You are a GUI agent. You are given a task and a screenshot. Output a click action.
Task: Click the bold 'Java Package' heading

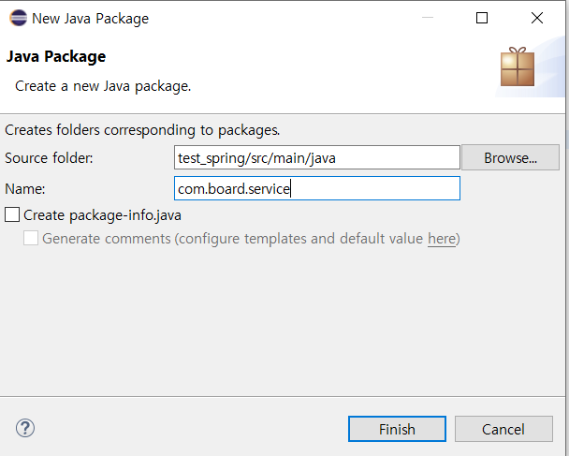(56, 56)
